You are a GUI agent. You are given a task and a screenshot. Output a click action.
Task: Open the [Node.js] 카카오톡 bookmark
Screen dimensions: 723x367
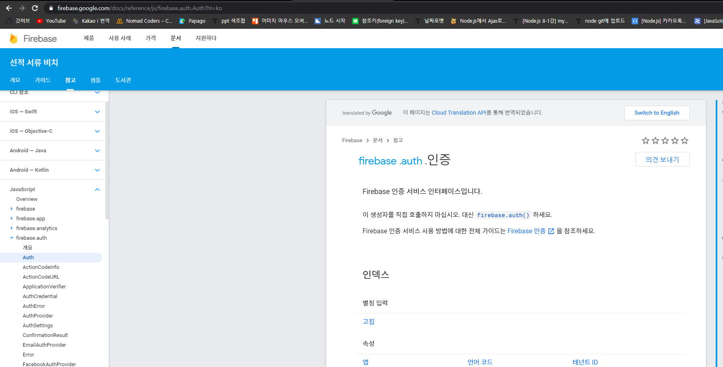[x=659, y=21]
